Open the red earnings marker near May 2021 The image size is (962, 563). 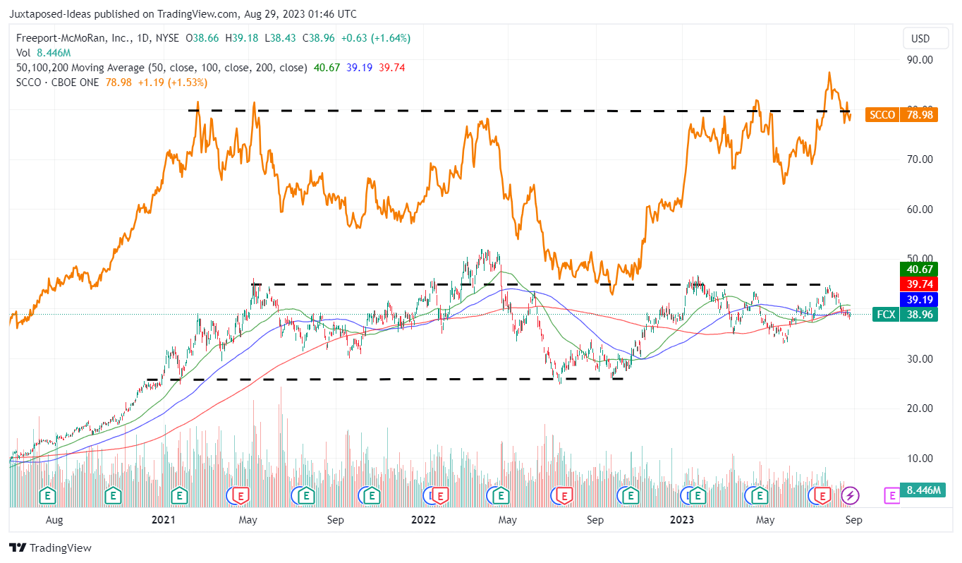point(240,496)
